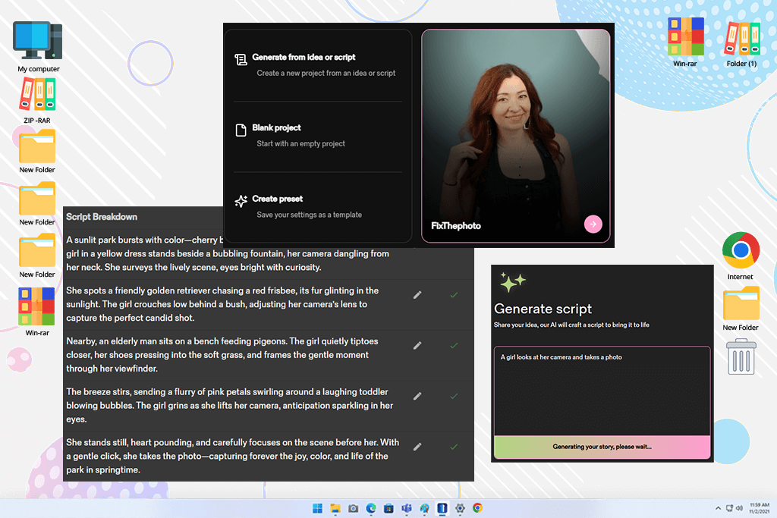Edit the golden retriever scene with pencil icon
The image size is (777, 518).
click(x=418, y=295)
